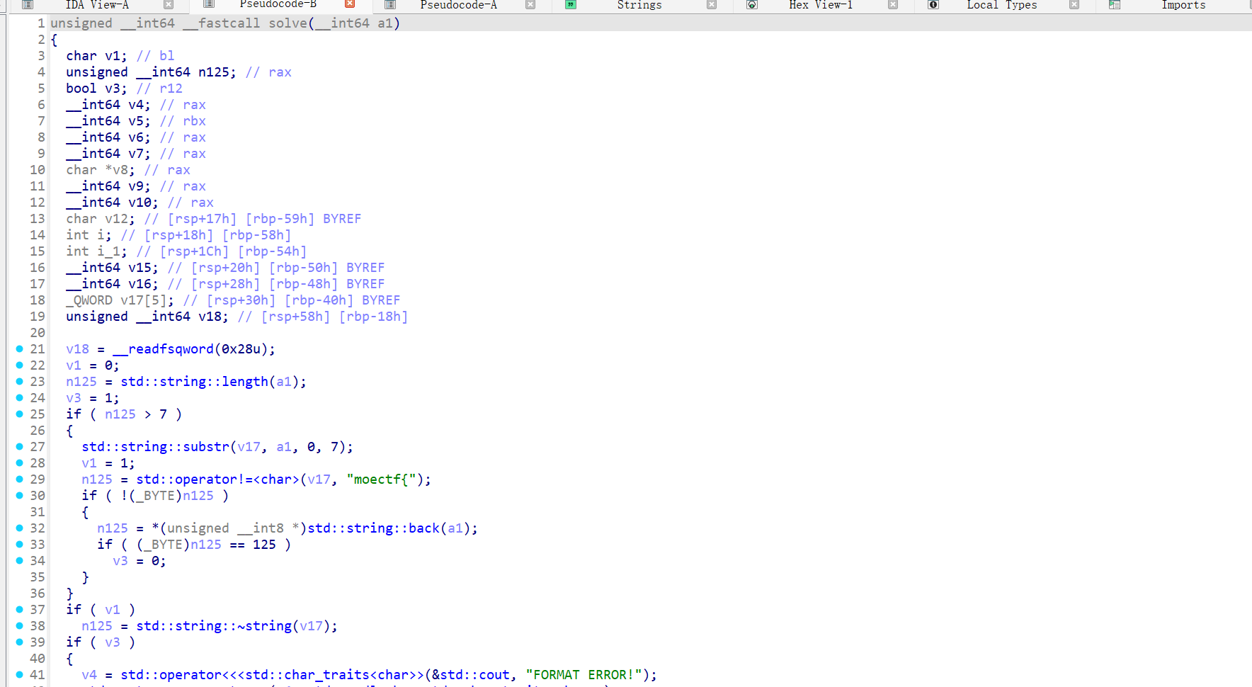Click the Imports tab icon
1252x687 pixels.
[1115, 4]
